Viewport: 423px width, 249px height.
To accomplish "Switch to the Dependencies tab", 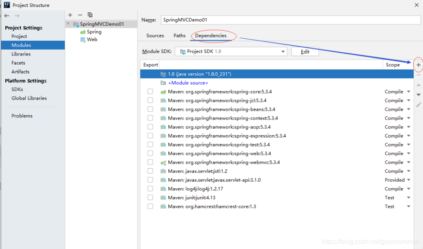I will (x=211, y=36).
